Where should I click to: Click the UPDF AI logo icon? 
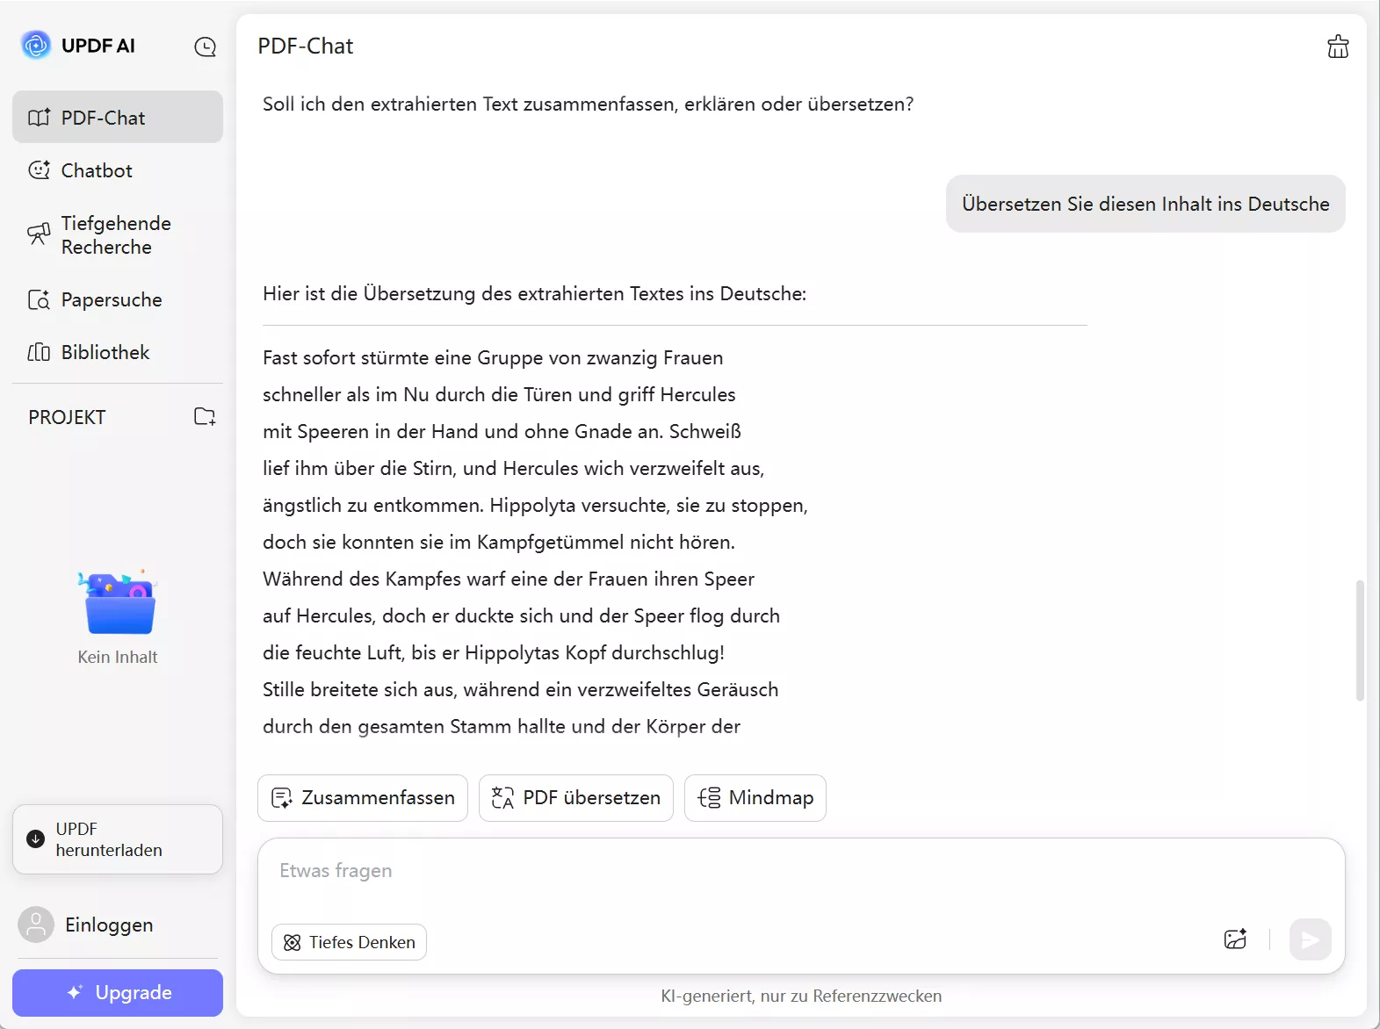(x=36, y=45)
